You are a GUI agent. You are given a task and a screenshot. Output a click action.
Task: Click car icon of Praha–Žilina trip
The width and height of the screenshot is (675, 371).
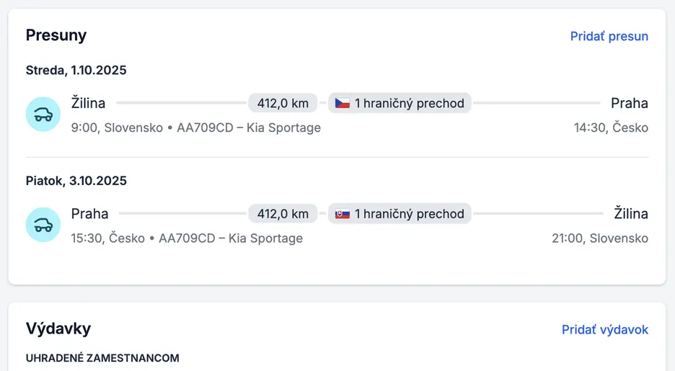43,225
